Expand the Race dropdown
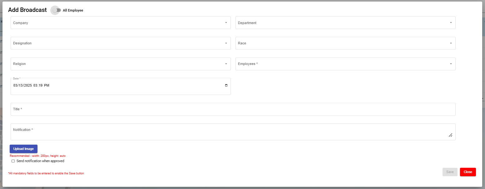 [345, 43]
